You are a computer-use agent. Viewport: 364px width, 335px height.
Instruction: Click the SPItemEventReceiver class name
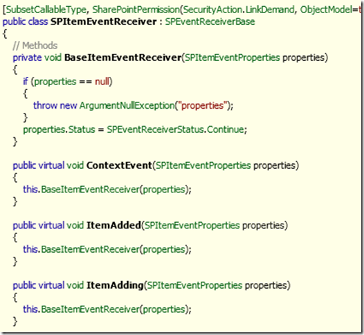click(104, 21)
